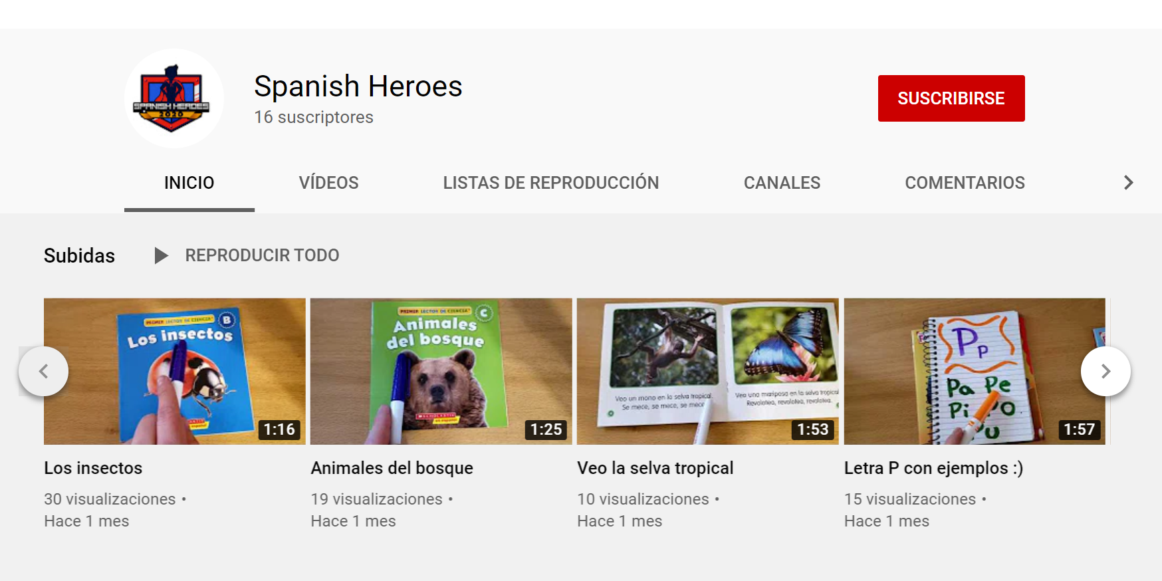1162x581 pixels.
Task: Click the Spanish Heroes channel name
Action: click(x=358, y=86)
